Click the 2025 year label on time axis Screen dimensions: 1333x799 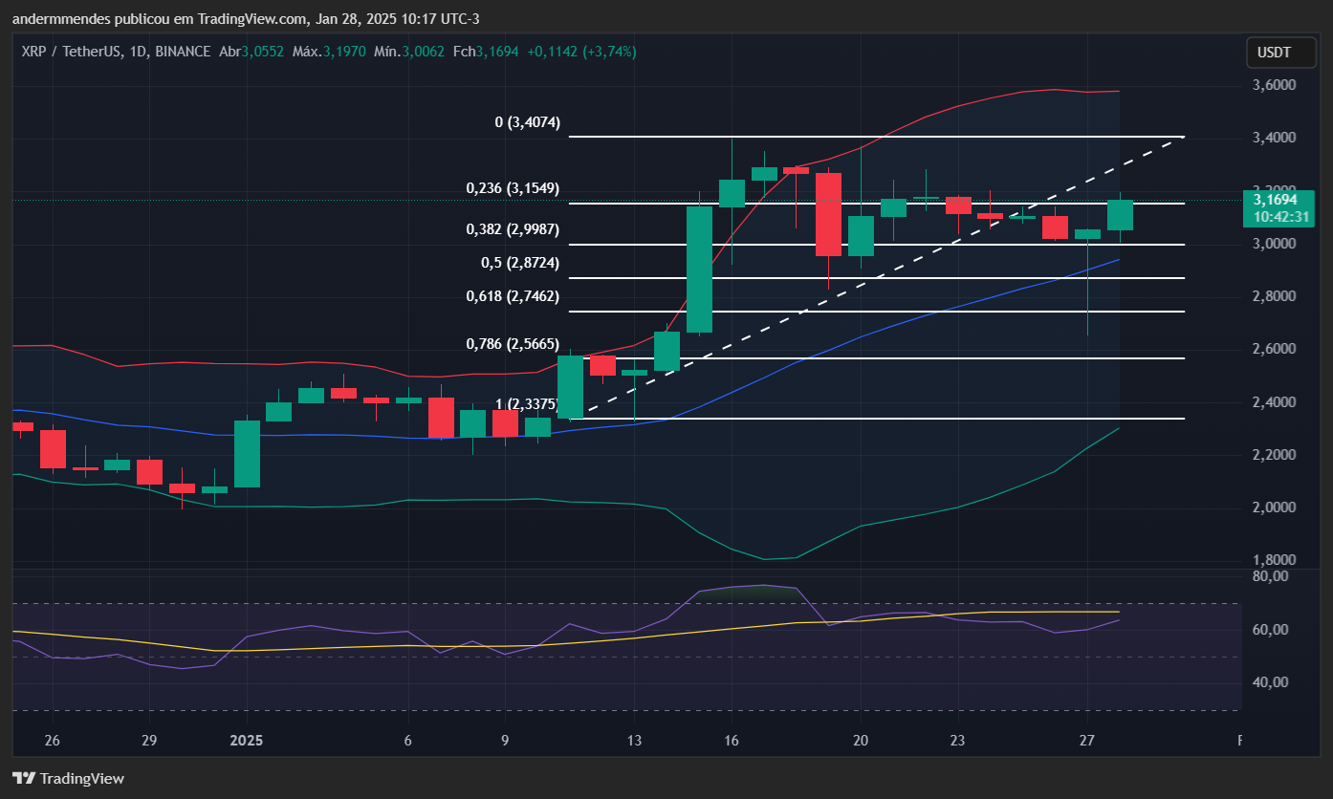pos(247,741)
